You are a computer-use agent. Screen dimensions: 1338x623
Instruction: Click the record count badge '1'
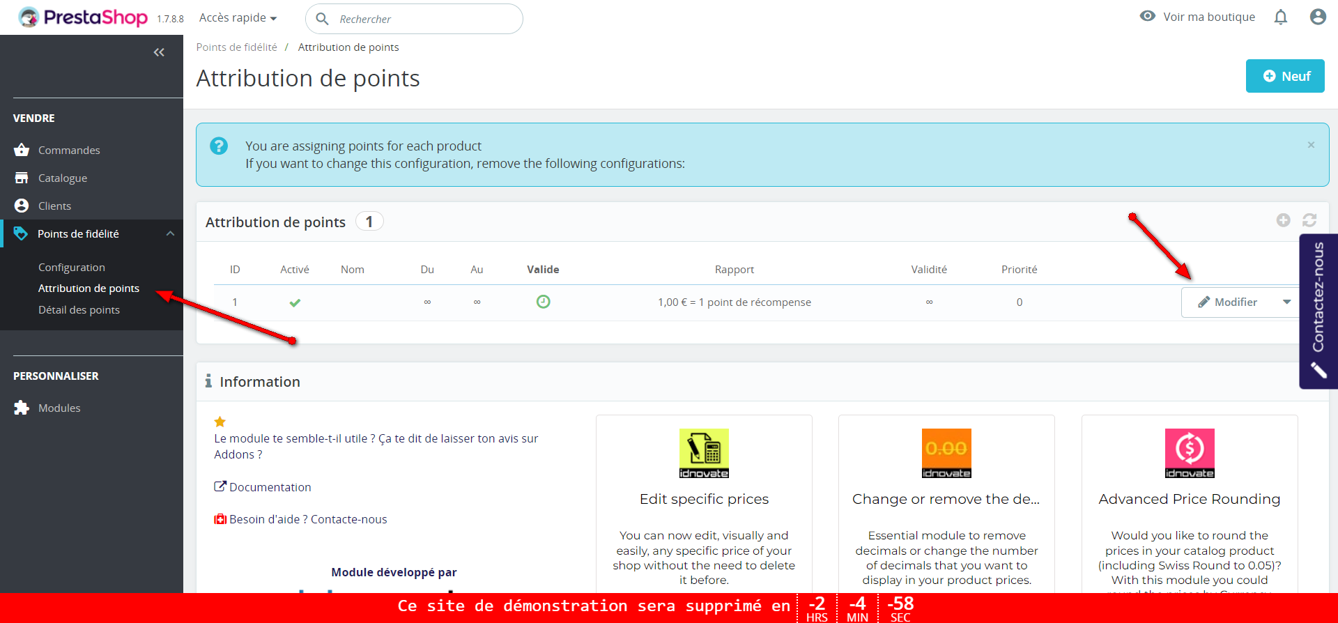tap(369, 222)
